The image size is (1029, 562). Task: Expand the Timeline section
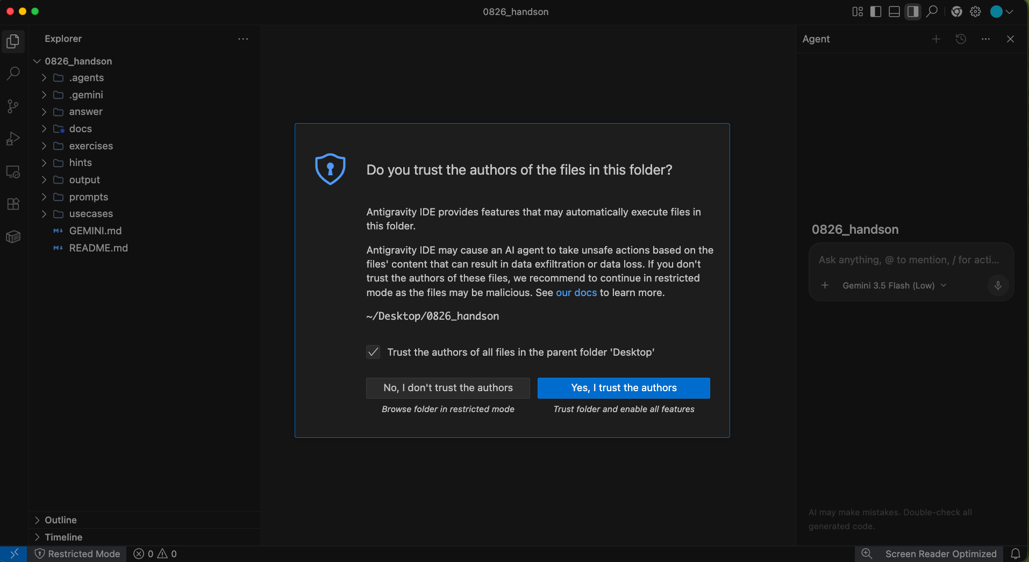click(145, 537)
